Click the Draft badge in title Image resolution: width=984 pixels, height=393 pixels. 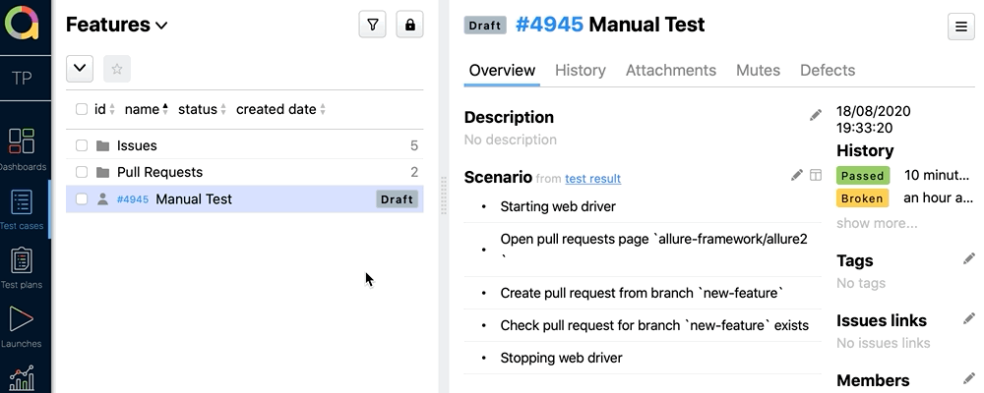[485, 26]
